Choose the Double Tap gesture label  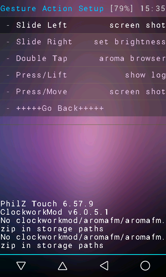[41, 59]
